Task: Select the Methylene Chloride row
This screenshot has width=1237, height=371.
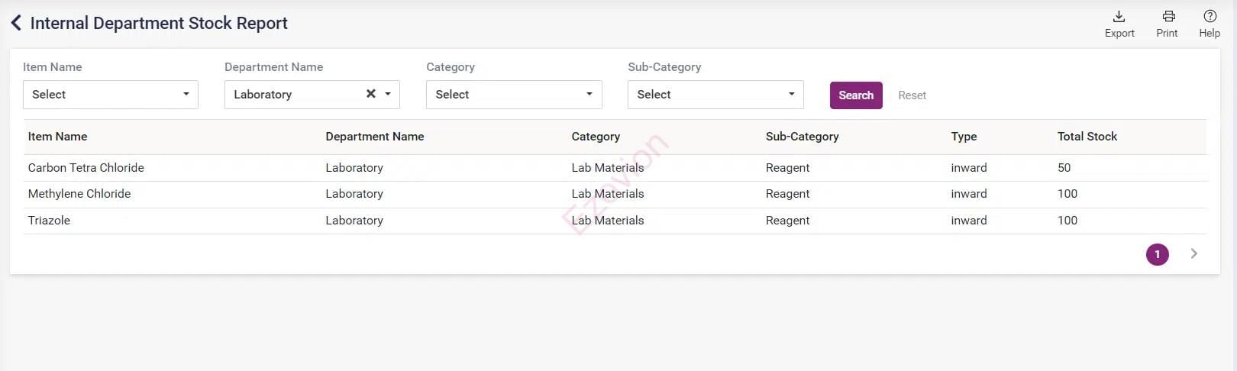Action: 79,194
